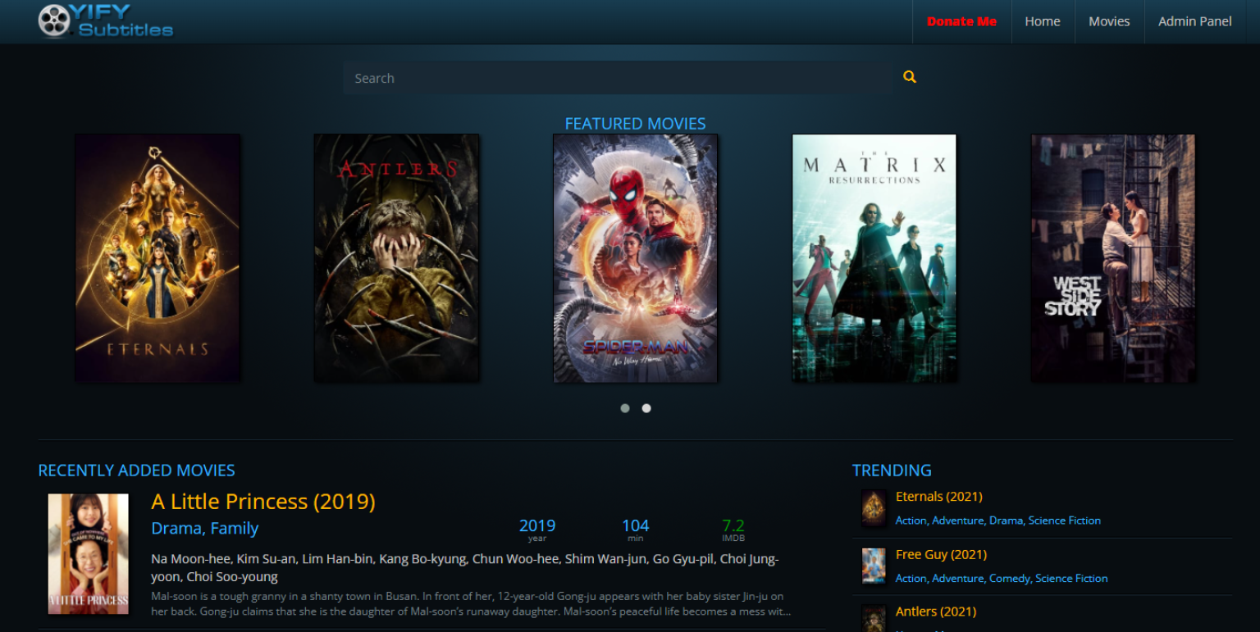Click the trending Antlers small thumbnail
Viewport: 1260px width, 632px height.
tap(874, 619)
